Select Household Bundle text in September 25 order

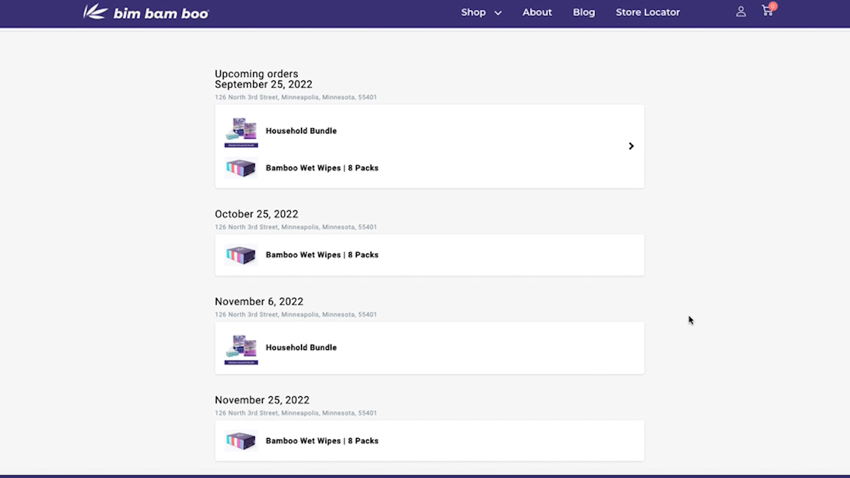(301, 131)
